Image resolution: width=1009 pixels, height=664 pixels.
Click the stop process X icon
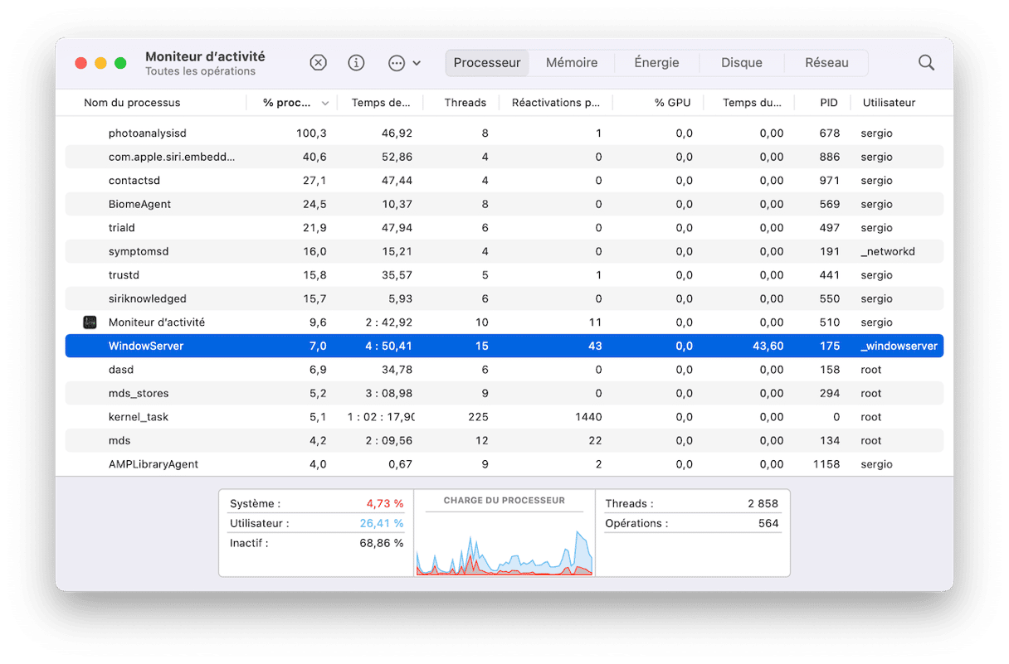tap(318, 63)
